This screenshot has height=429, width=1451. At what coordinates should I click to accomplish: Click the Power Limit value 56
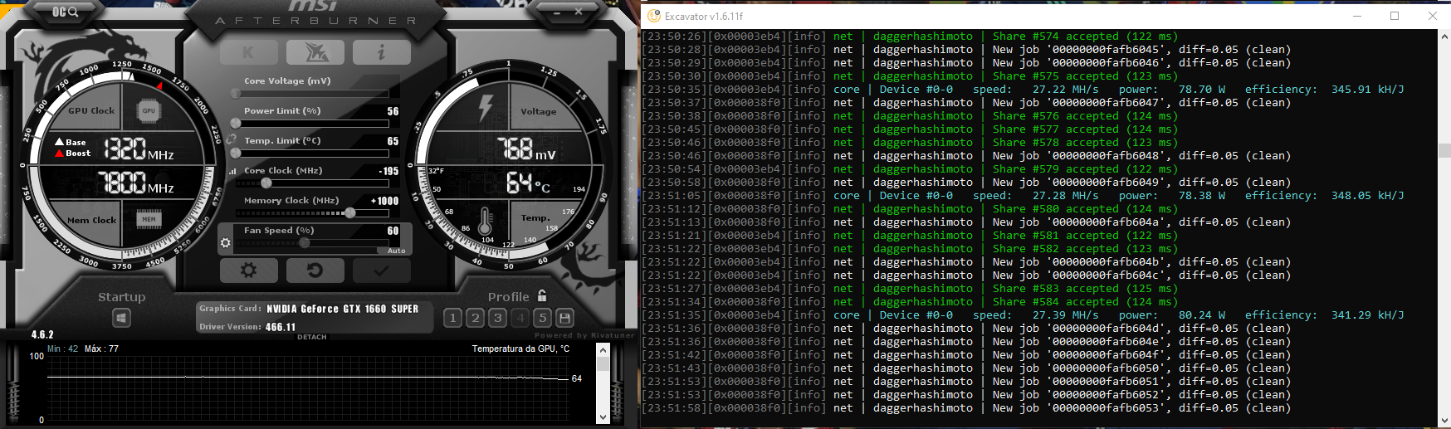pyautogui.click(x=393, y=111)
